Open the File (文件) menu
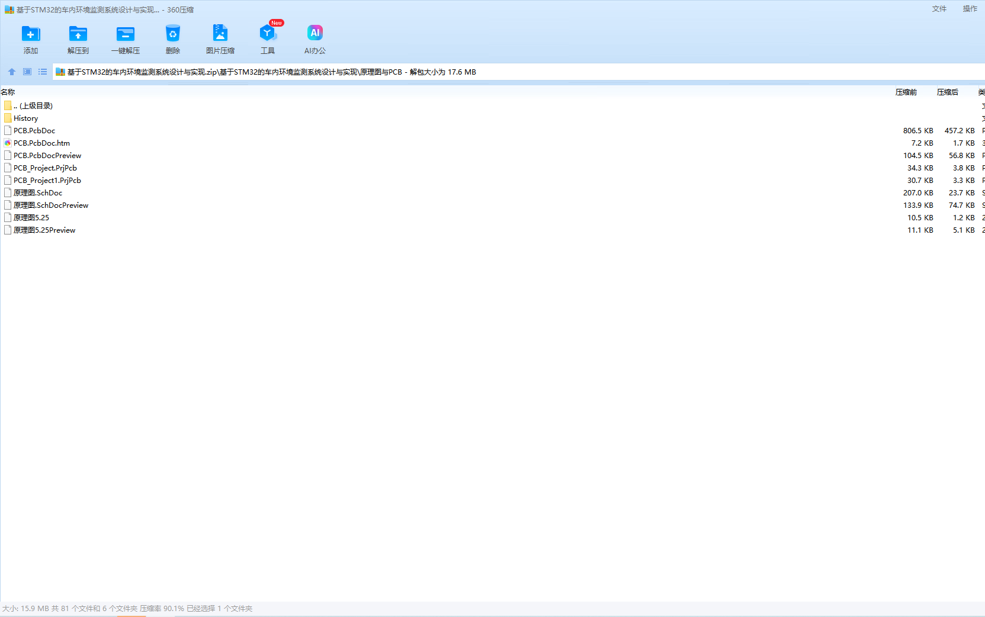 pyautogui.click(x=939, y=9)
